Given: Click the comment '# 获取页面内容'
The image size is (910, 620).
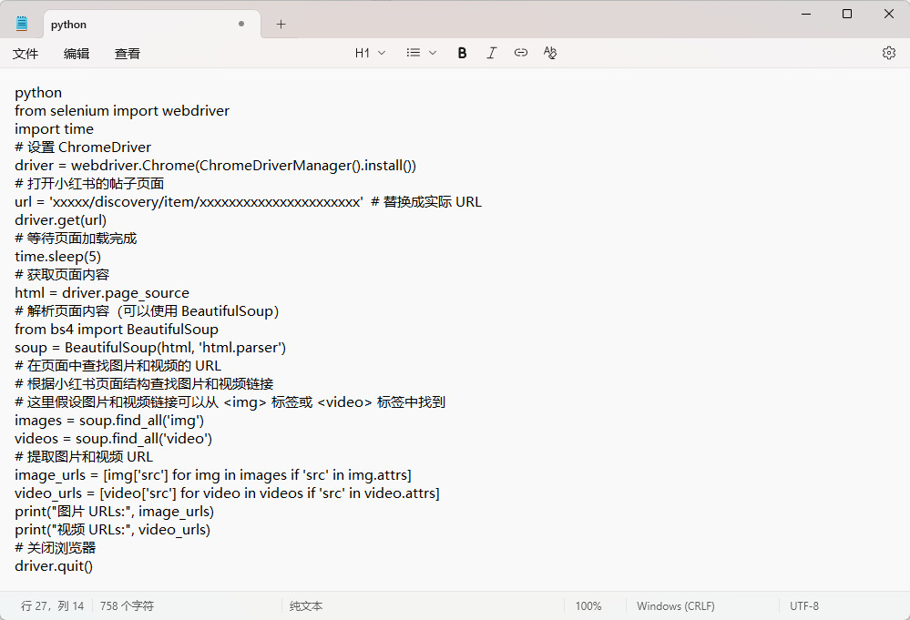Looking at the screenshot, I should [62, 275].
